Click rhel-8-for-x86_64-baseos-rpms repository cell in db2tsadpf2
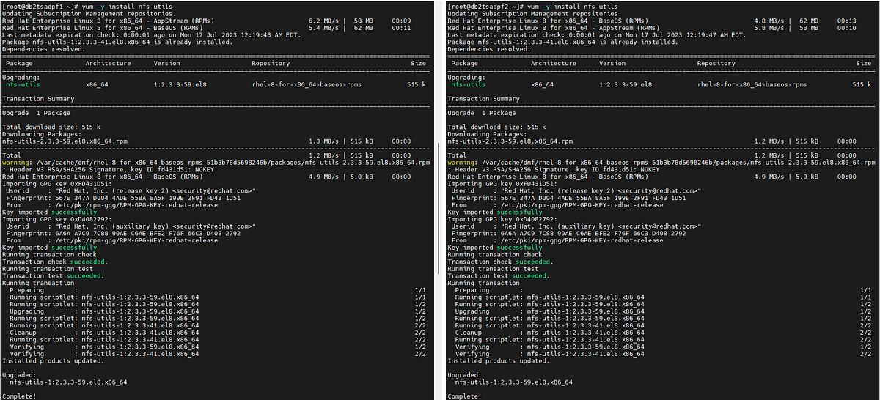 (752, 85)
